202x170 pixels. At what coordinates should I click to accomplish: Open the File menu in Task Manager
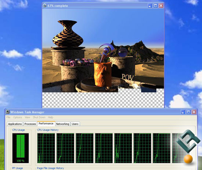coord(8,117)
